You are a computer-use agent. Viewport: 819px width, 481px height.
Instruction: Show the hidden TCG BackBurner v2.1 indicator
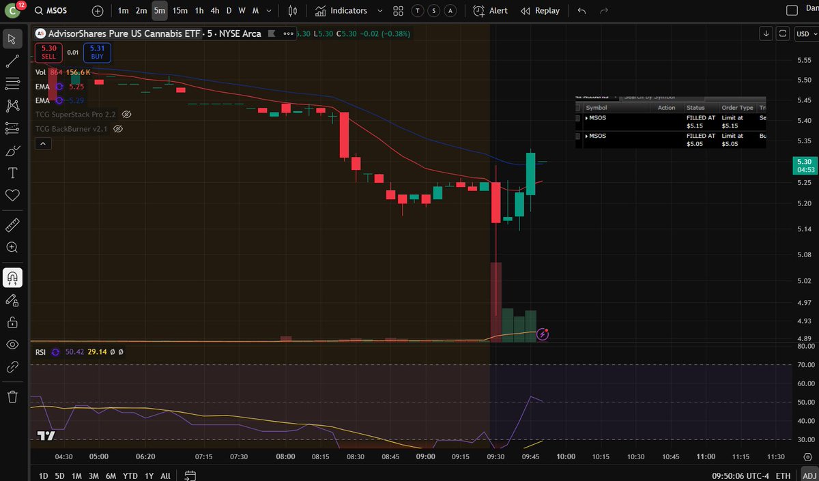(x=118, y=129)
